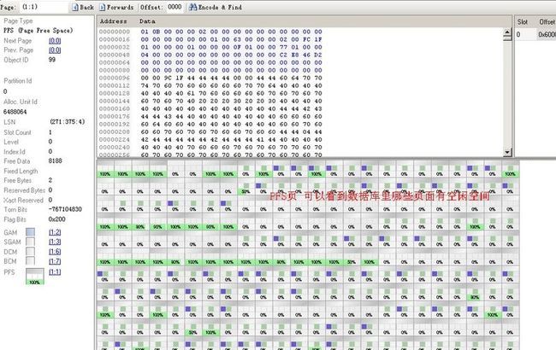Viewport: 556px width, 350px height.
Task: Open the Encode & Find tool
Action: click(x=215, y=7)
